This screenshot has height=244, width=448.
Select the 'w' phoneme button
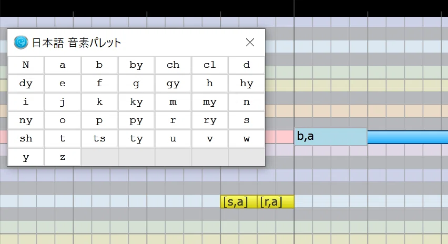point(247,139)
